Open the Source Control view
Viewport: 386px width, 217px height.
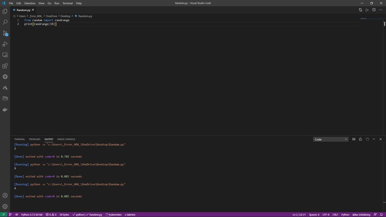point(5,33)
